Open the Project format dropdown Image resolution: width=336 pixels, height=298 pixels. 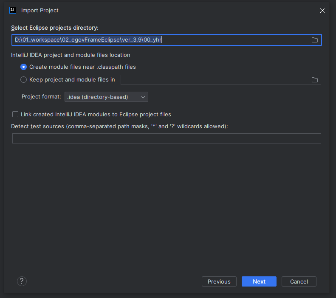[106, 97]
